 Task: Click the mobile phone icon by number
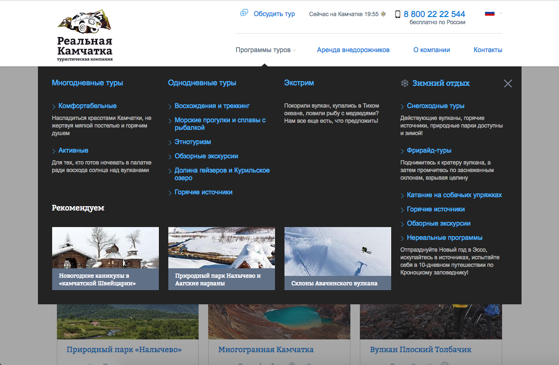coord(397,14)
